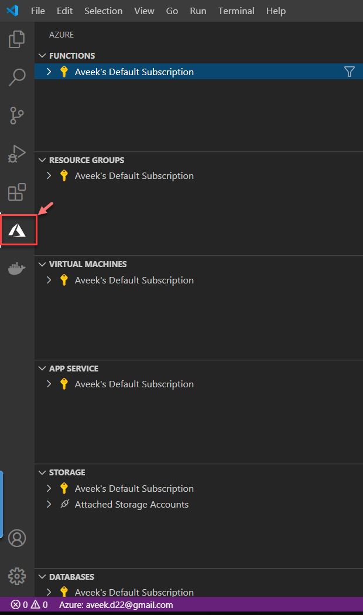
Task: Click the Azure account status bar item
Action: 116,604
